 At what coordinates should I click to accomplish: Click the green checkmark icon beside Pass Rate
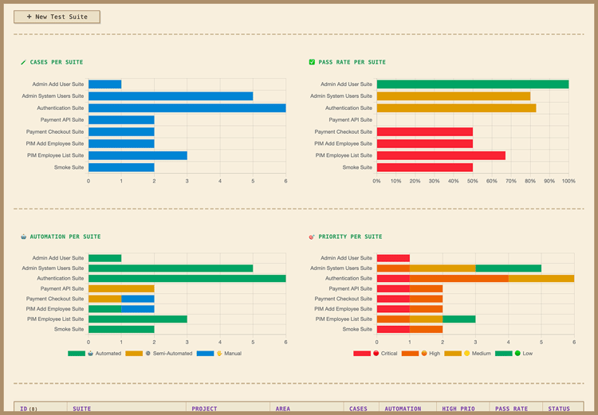point(312,62)
